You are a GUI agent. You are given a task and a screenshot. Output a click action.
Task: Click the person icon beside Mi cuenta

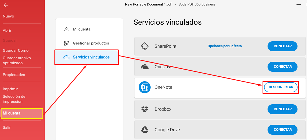coord(66,29)
